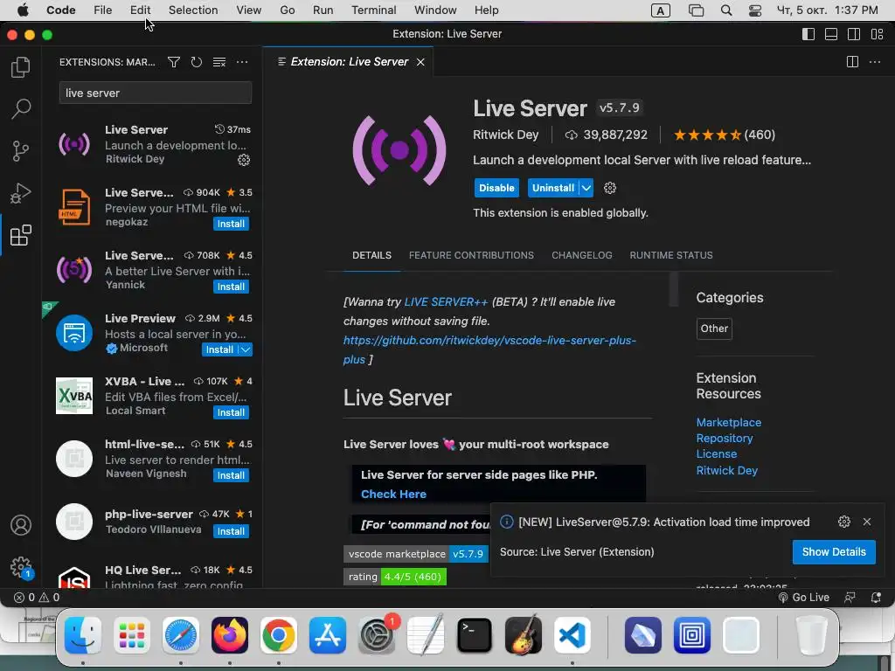Viewport: 895px width, 671px height.
Task: Click the Uninstall button
Action: pos(552,188)
